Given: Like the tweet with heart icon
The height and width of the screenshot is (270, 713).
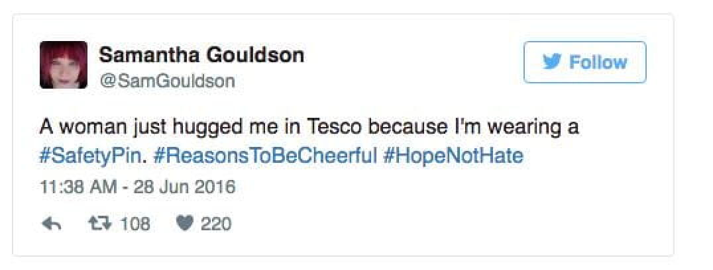Looking at the screenshot, I should [184, 224].
